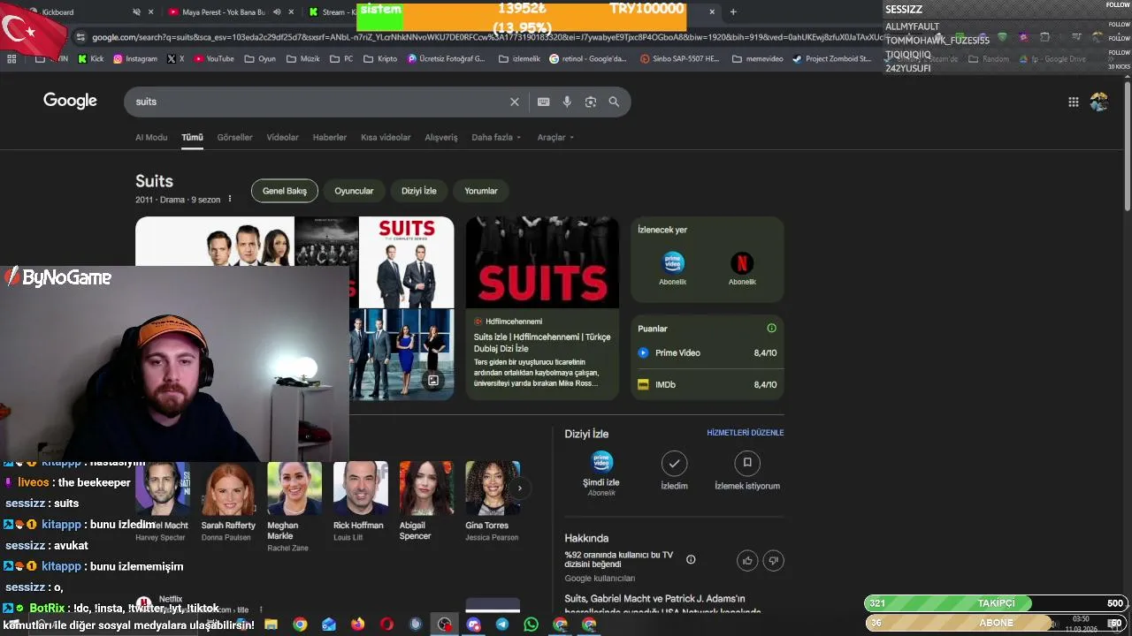Switch to Kısa videolar tab

click(x=386, y=138)
